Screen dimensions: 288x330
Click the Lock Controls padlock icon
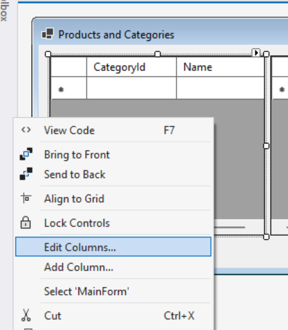(x=26, y=223)
